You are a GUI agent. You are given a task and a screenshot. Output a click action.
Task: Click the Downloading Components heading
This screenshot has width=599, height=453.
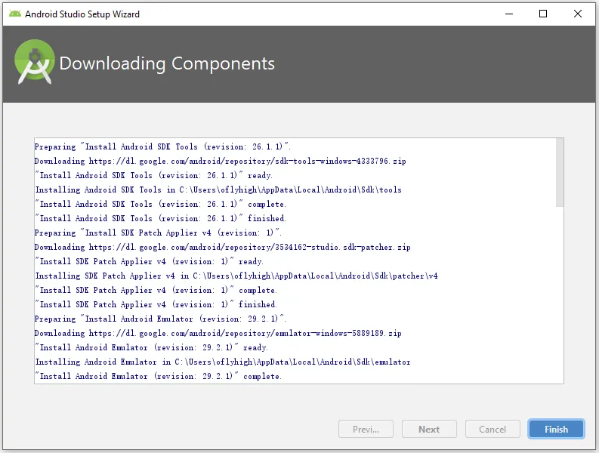click(x=167, y=63)
